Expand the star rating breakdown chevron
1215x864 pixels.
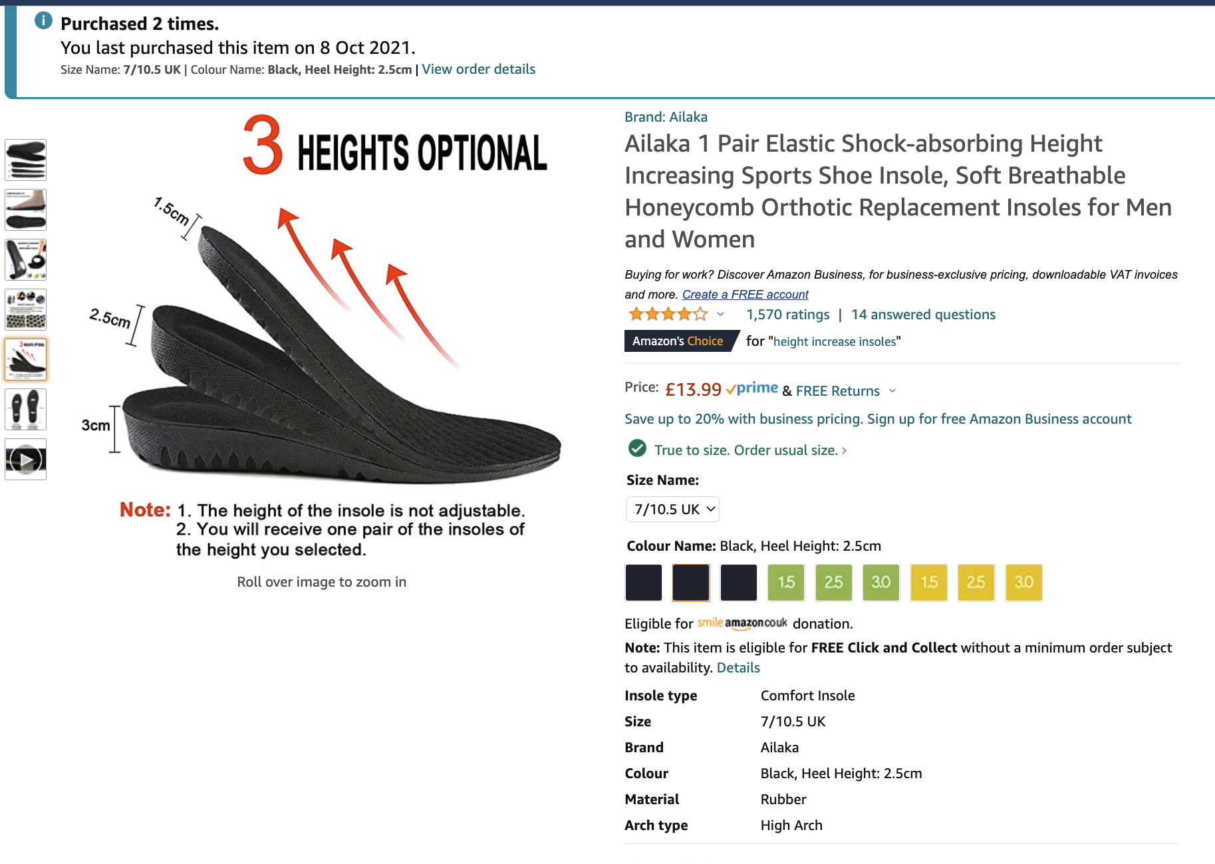720,315
